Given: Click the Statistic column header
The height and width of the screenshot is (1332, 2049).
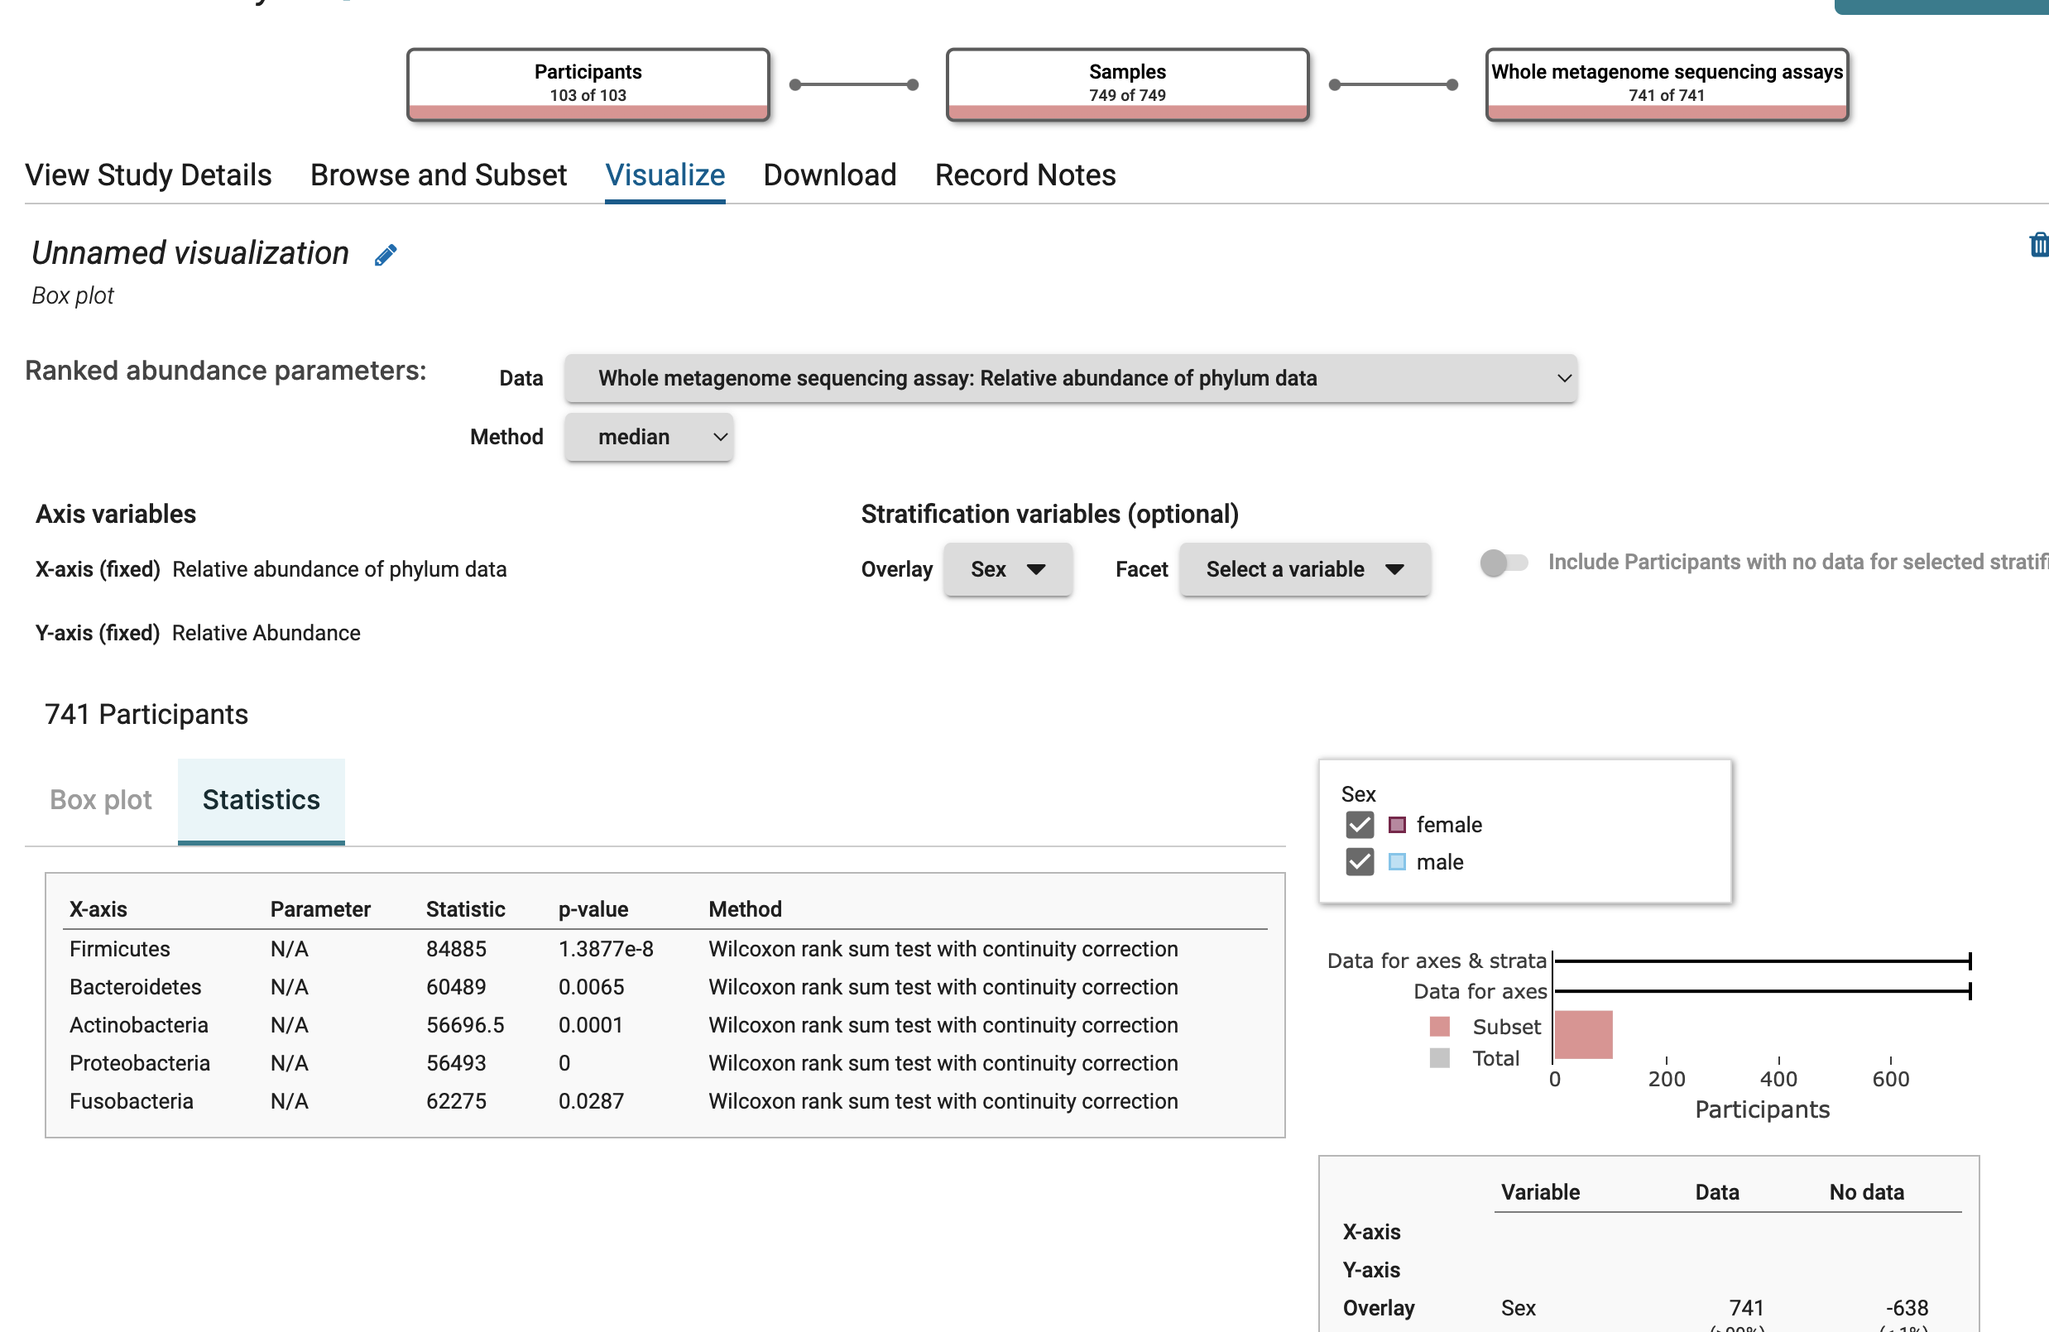Looking at the screenshot, I should click(x=465, y=908).
